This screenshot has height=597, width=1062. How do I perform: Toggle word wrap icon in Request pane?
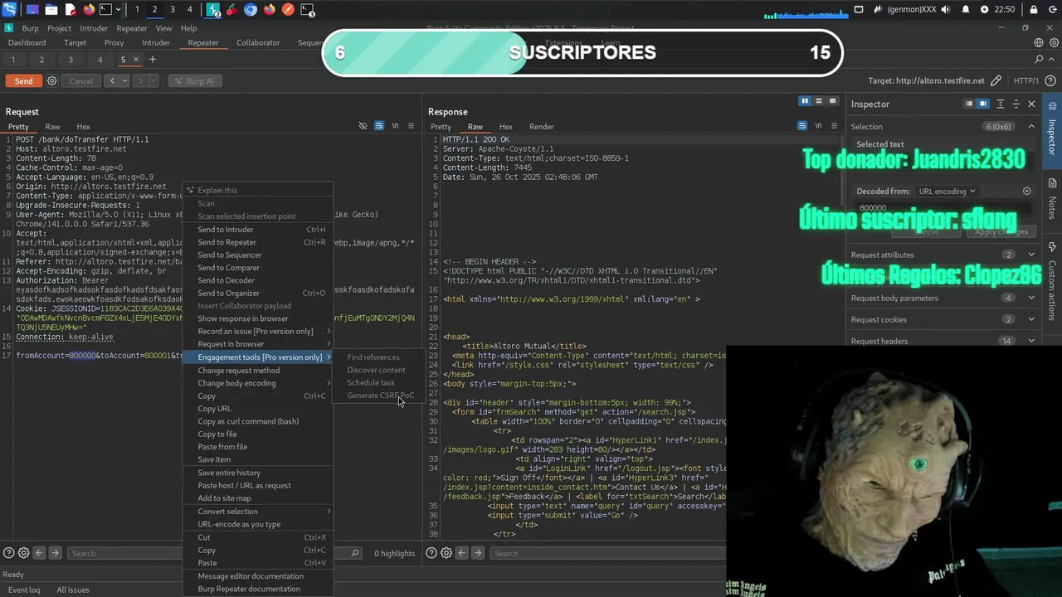(x=379, y=126)
